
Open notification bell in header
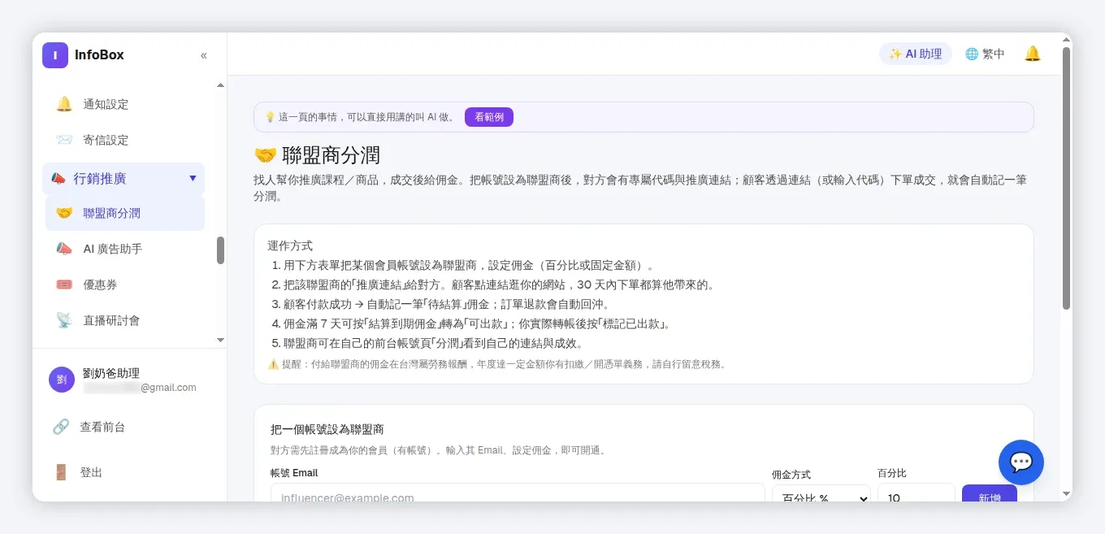[x=1033, y=54]
